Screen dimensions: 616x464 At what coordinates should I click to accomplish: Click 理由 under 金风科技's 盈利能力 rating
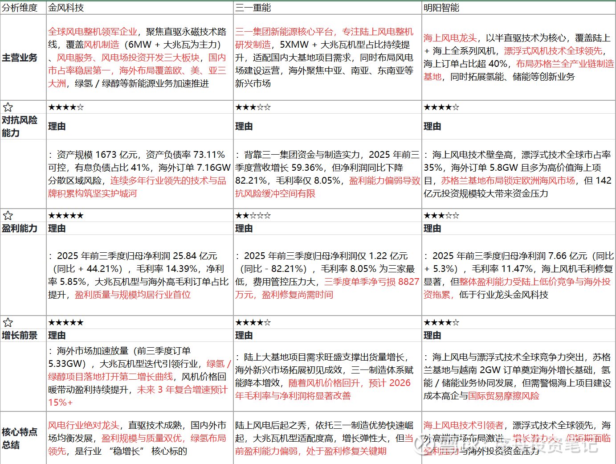click(57, 229)
